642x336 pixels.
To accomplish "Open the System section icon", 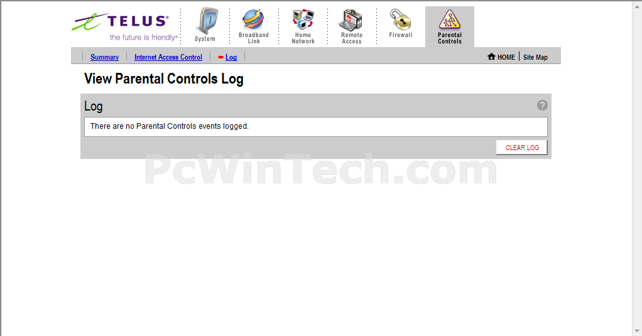I will (206, 21).
